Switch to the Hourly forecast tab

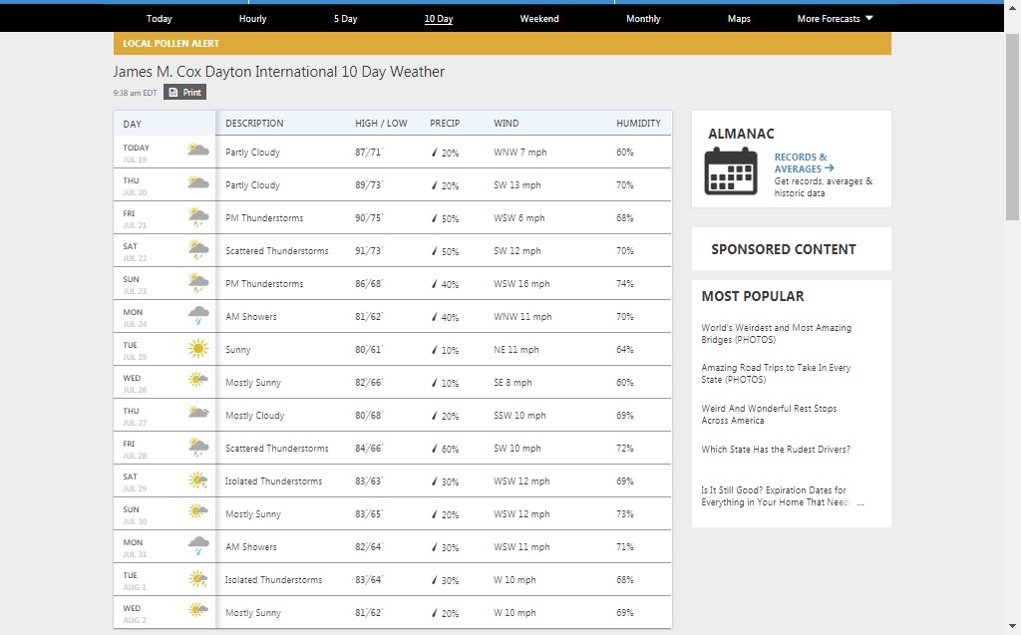tap(252, 19)
